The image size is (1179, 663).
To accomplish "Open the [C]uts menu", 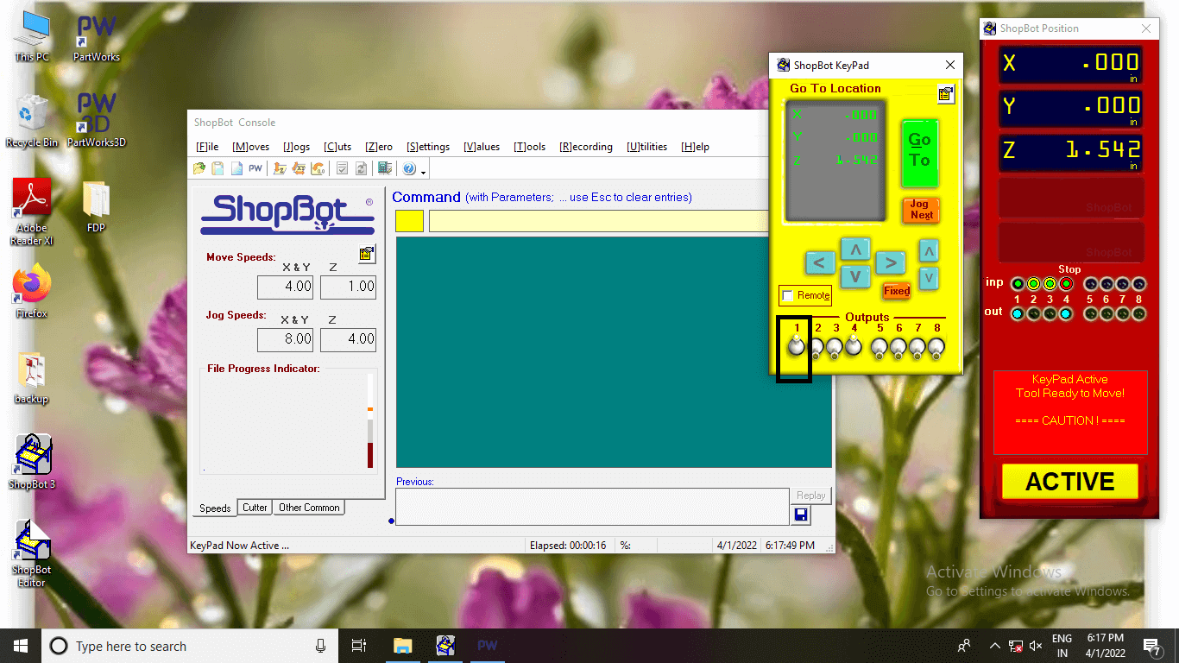I will pyautogui.click(x=337, y=147).
